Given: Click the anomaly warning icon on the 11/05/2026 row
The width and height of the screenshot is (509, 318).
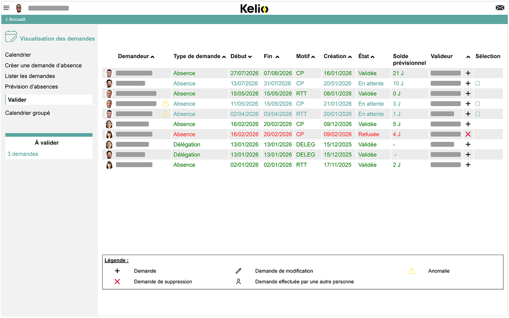Looking at the screenshot, I should [x=165, y=104].
